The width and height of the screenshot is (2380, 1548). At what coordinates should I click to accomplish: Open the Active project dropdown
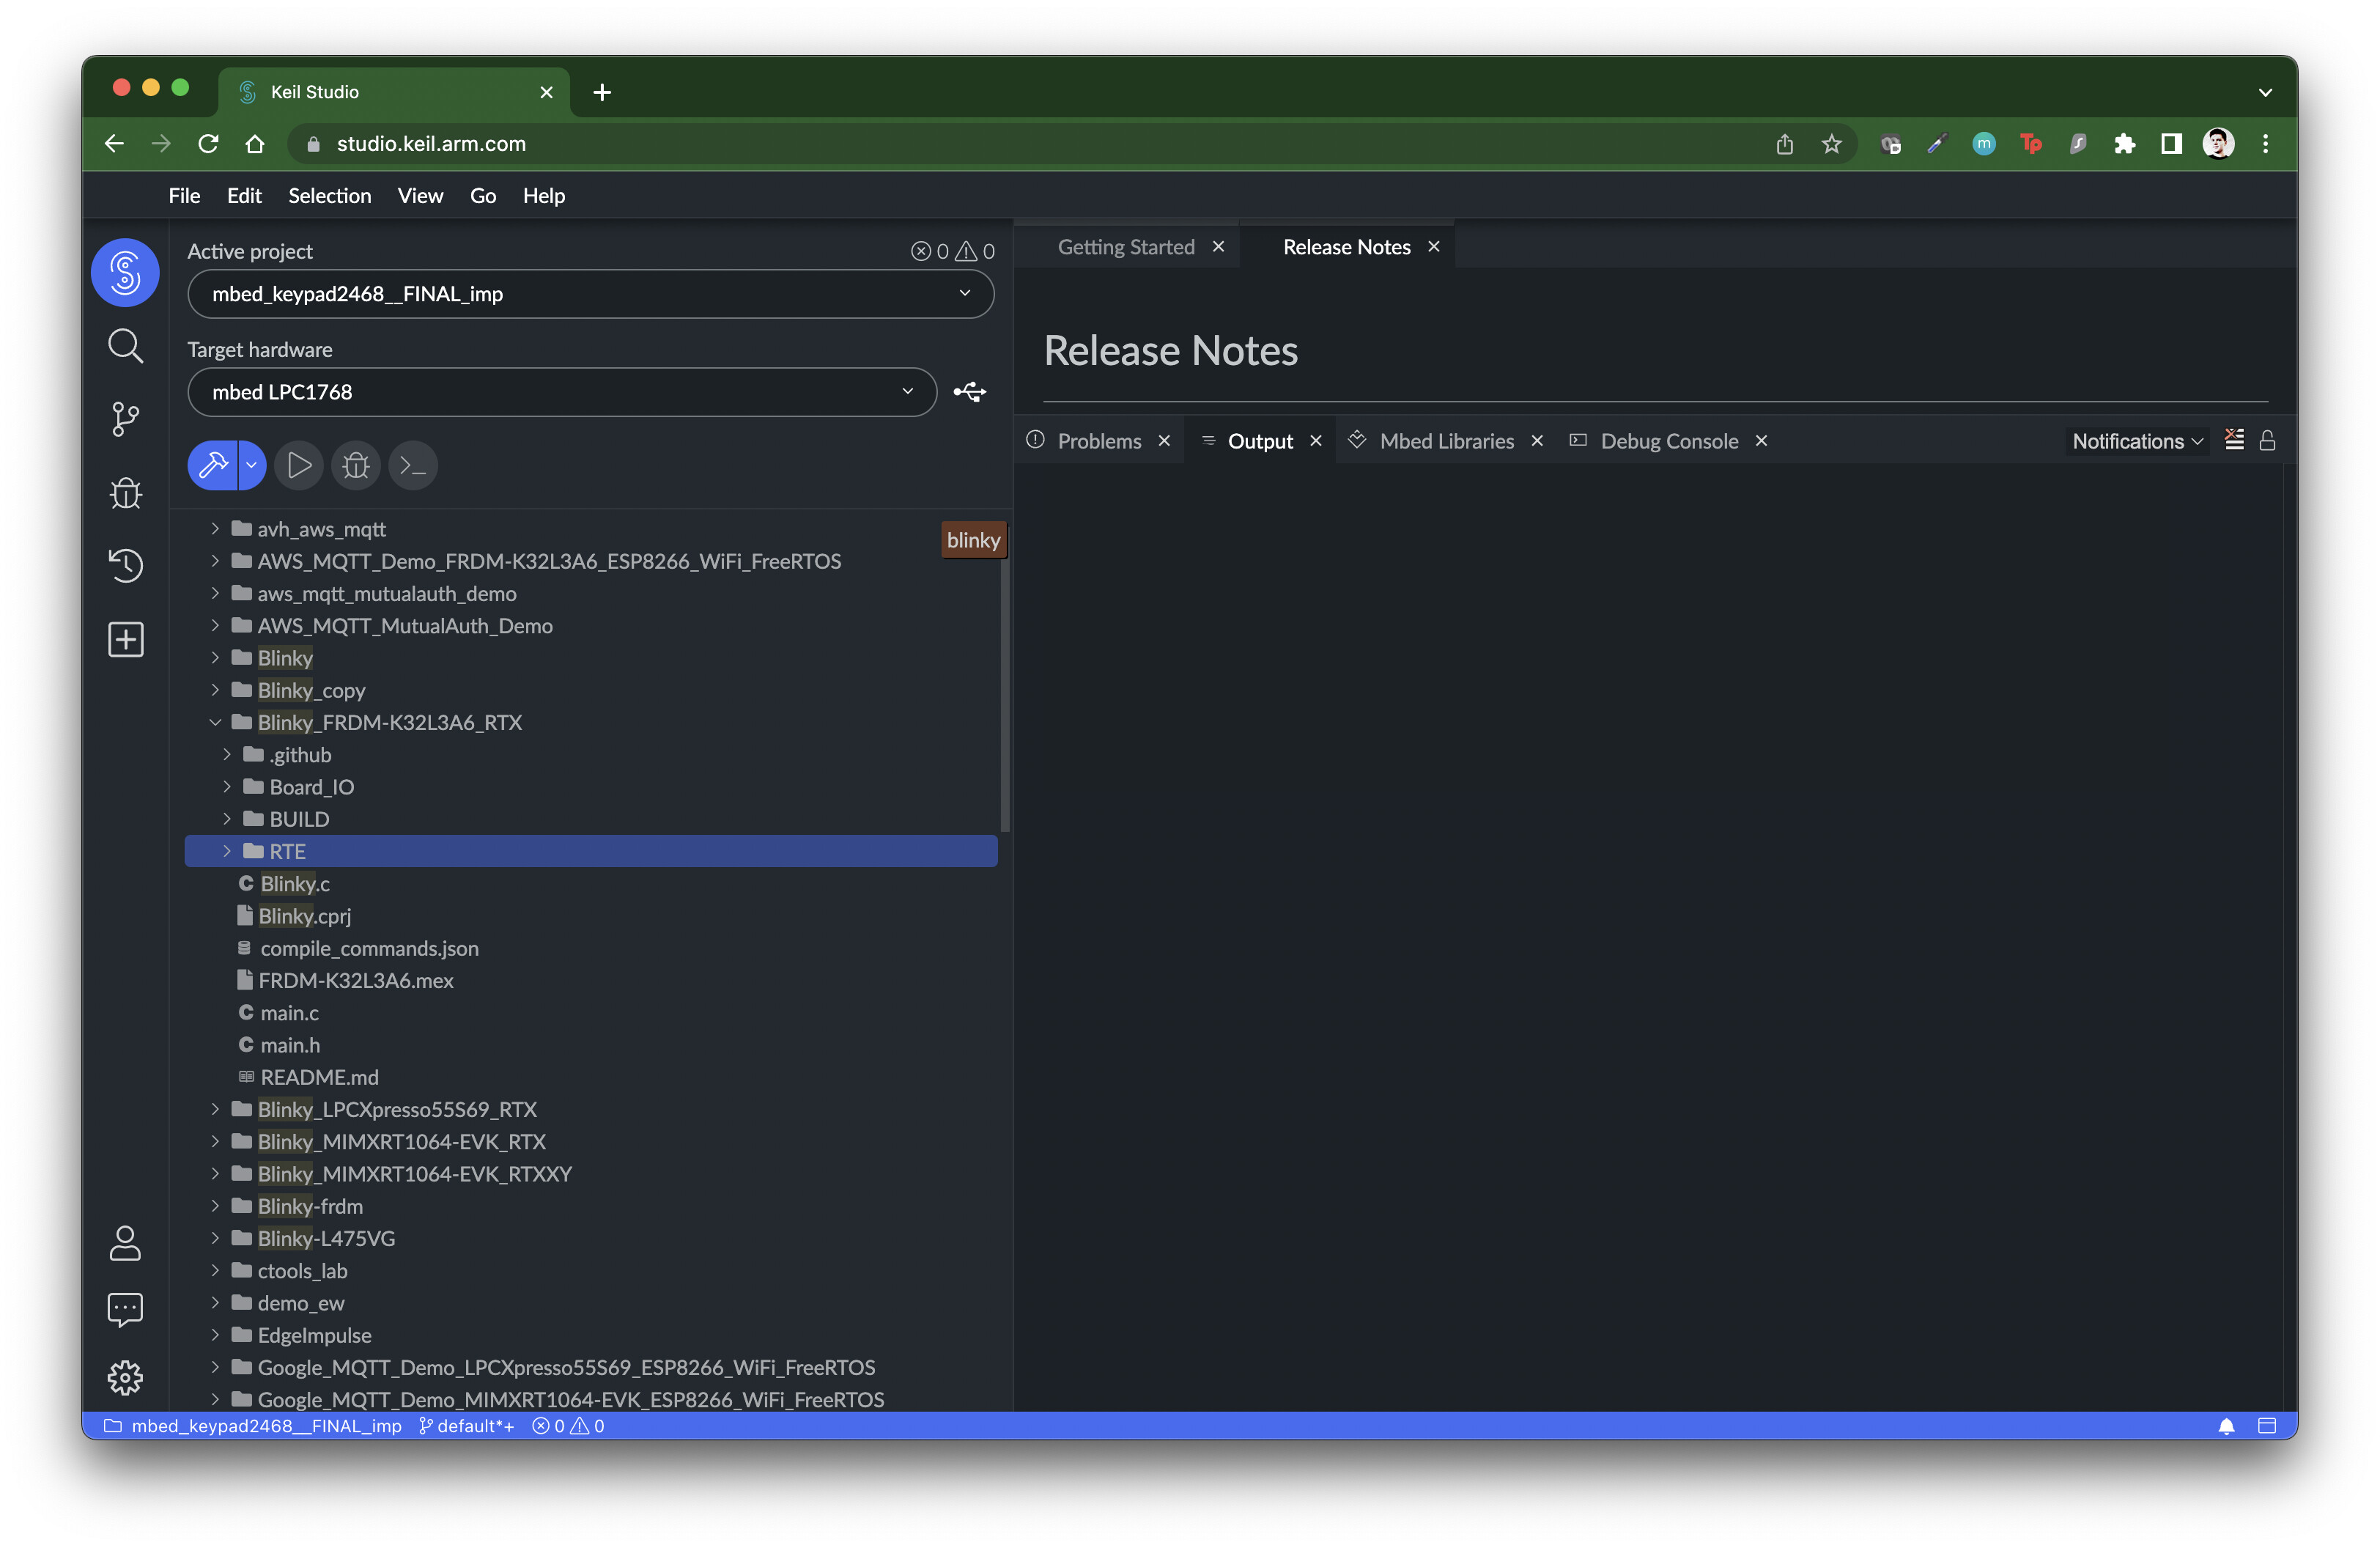coord(590,294)
